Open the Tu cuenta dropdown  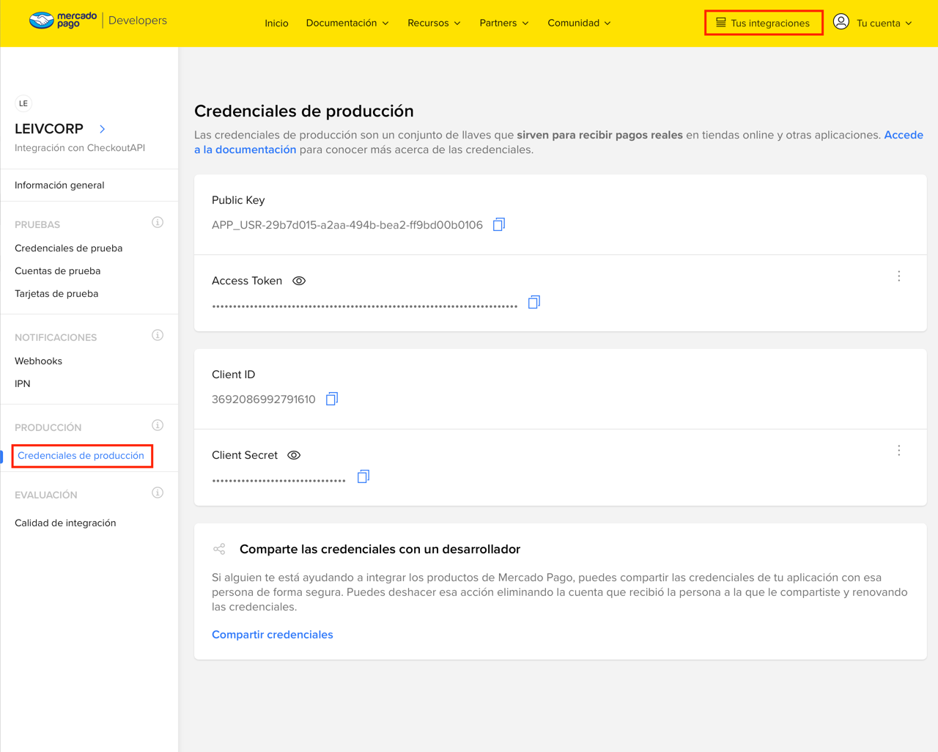[x=885, y=23]
